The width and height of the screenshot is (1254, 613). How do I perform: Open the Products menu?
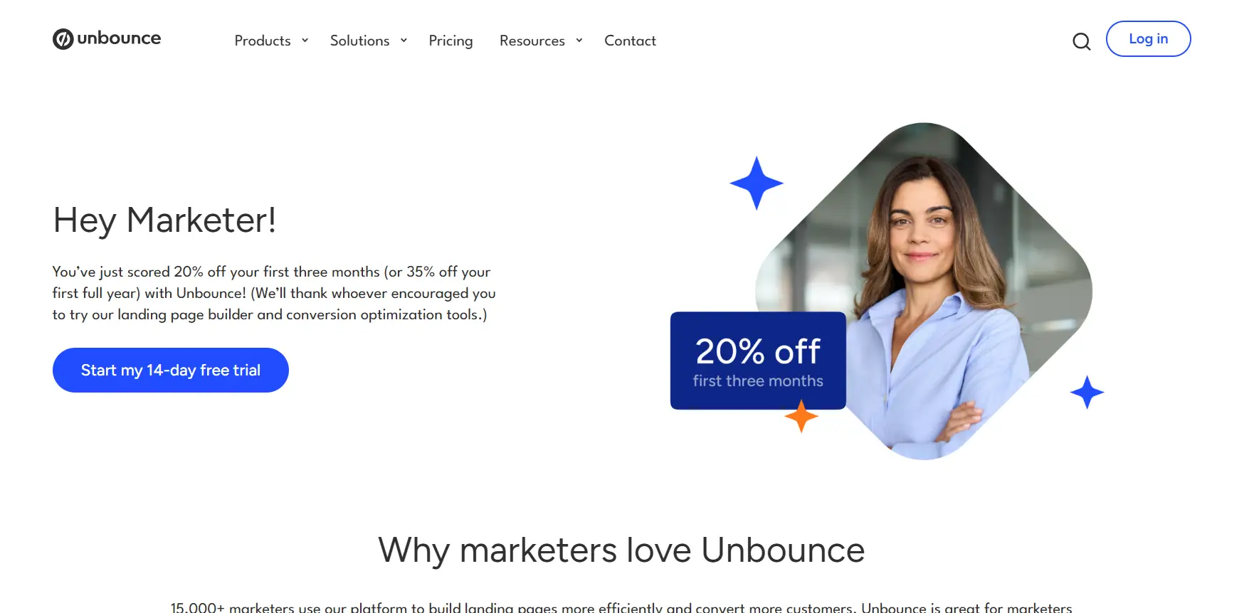pyautogui.click(x=263, y=41)
